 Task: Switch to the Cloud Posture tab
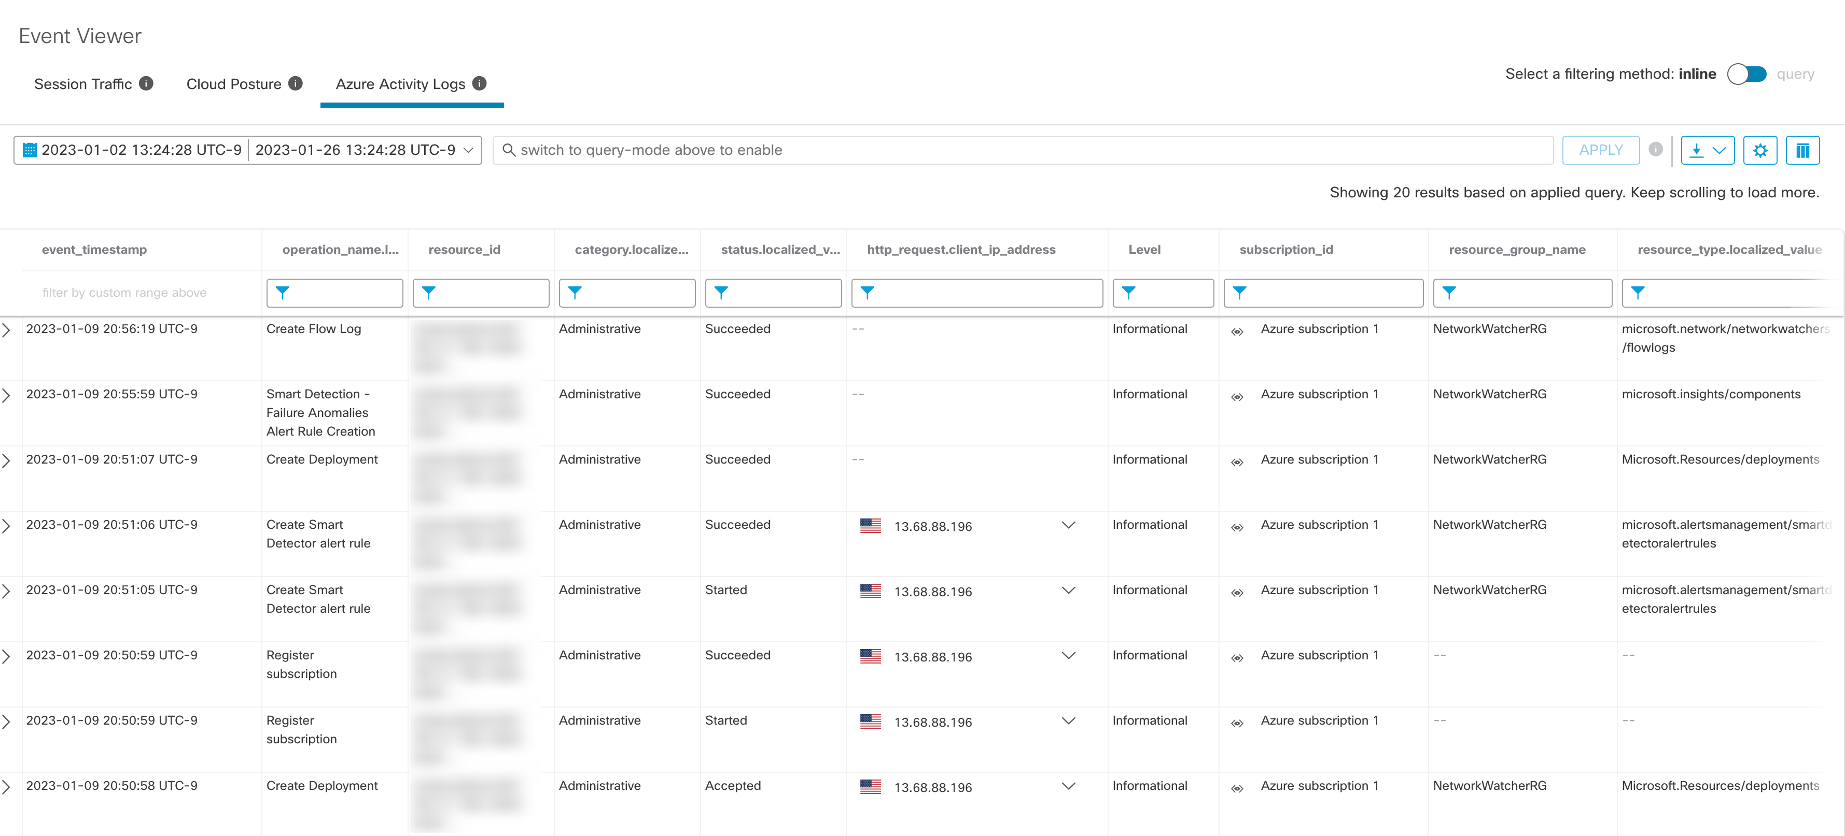pyautogui.click(x=235, y=84)
